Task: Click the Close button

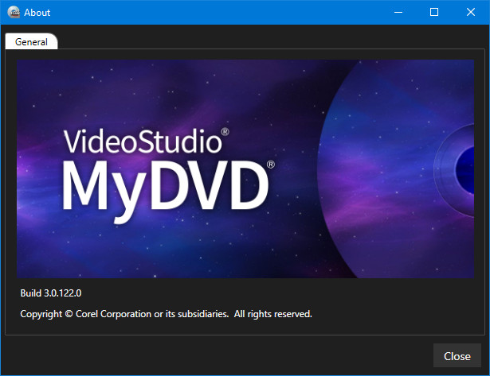Action: [x=457, y=356]
